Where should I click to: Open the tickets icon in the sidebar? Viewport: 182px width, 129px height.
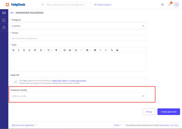[x=4, y=13]
